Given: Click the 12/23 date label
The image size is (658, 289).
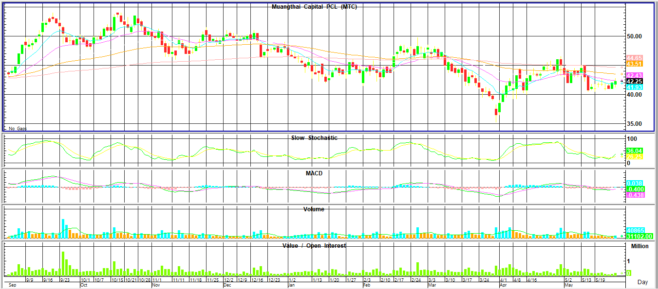Looking at the screenshot, I should [x=274, y=280].
